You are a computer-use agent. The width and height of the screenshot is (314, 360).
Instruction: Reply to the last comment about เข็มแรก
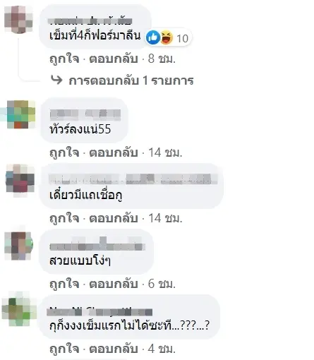click(114, 349)
